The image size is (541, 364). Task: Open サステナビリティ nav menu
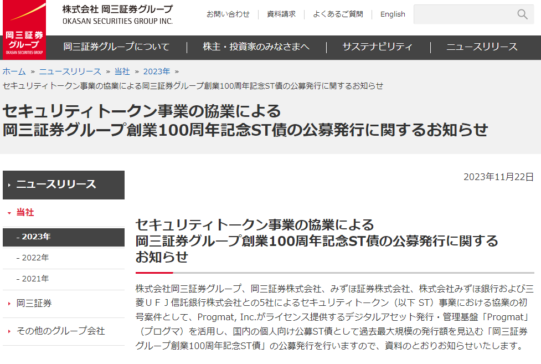(x=377, y=47)
